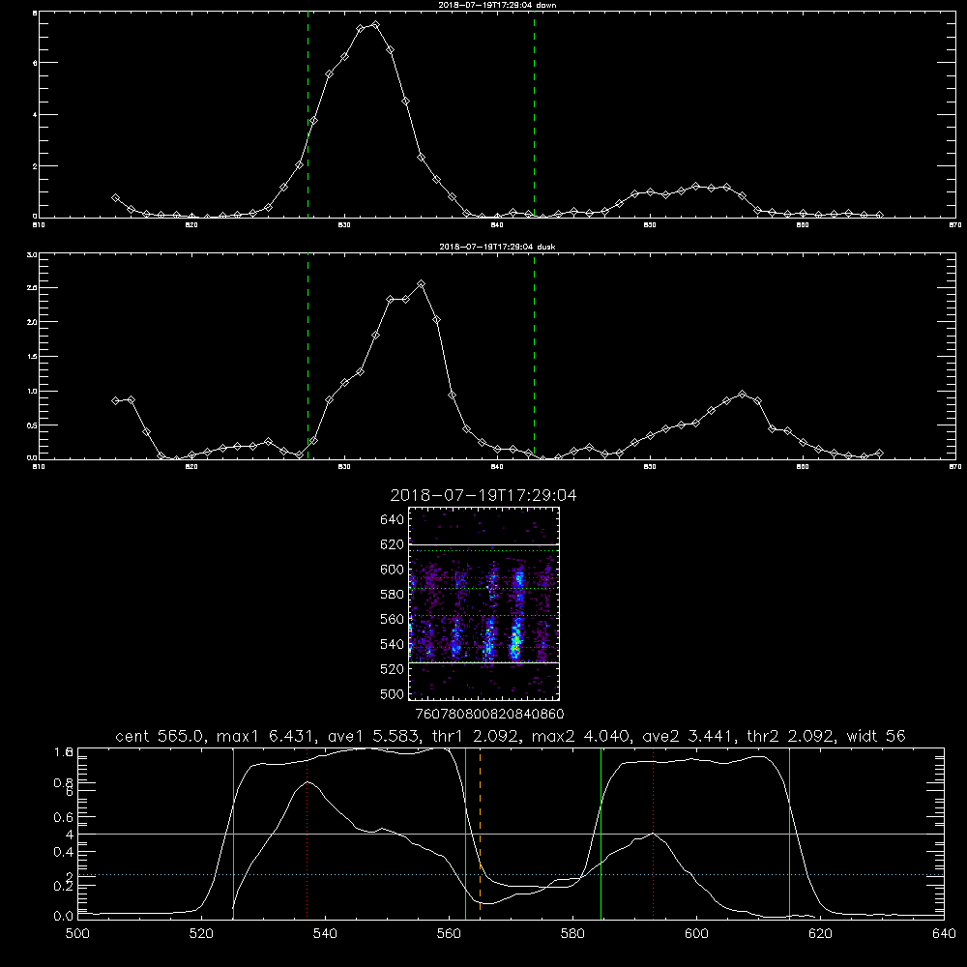Click the right green dashed line in dusk plot
This screenshot has height=967, width=967.
coord(534,357)
